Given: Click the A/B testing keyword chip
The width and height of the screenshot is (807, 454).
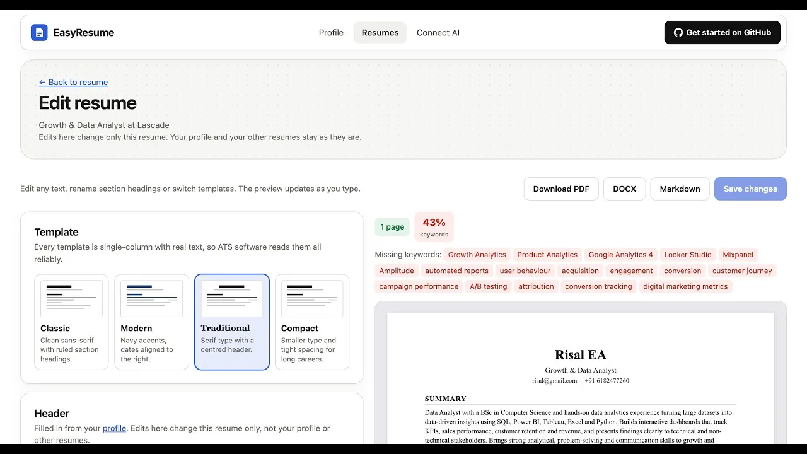Looking at the screenshot, I should coord(489,286).
